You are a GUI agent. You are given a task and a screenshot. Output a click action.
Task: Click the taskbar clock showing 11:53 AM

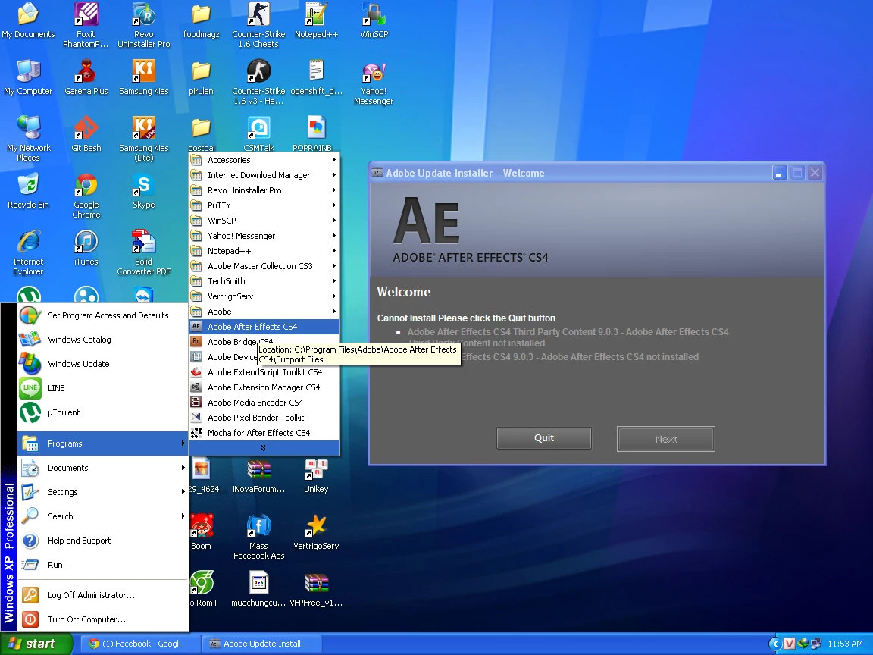click(845, 644)
